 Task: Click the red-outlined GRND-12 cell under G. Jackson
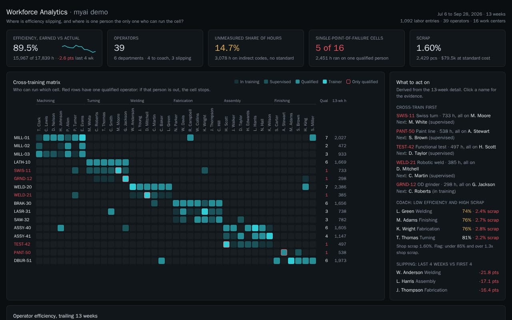pos(126,179)
